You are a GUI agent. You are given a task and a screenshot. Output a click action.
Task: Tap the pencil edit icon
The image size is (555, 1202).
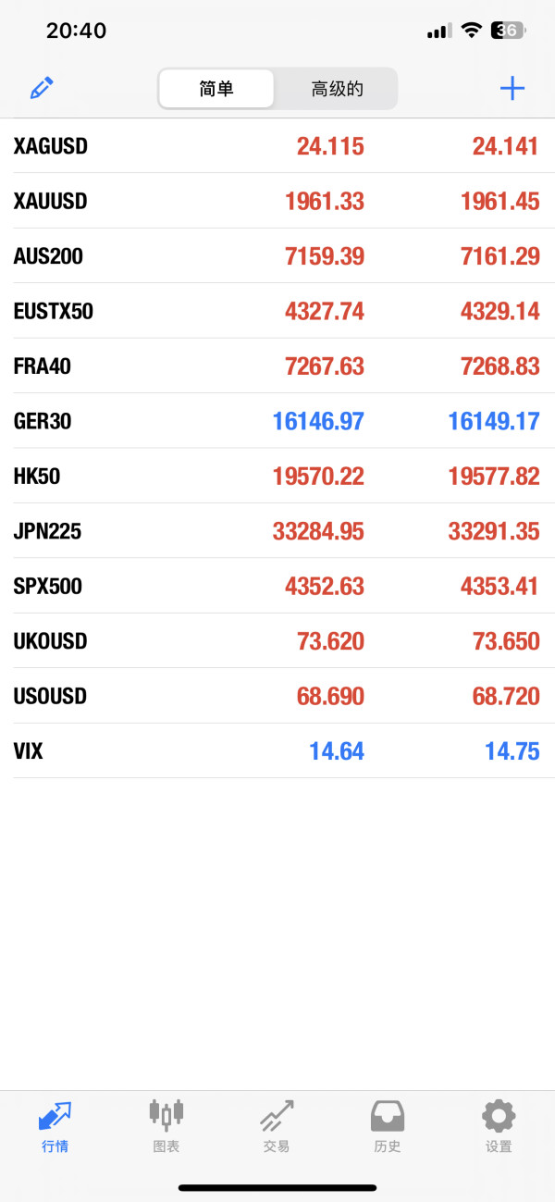(42, 89)
